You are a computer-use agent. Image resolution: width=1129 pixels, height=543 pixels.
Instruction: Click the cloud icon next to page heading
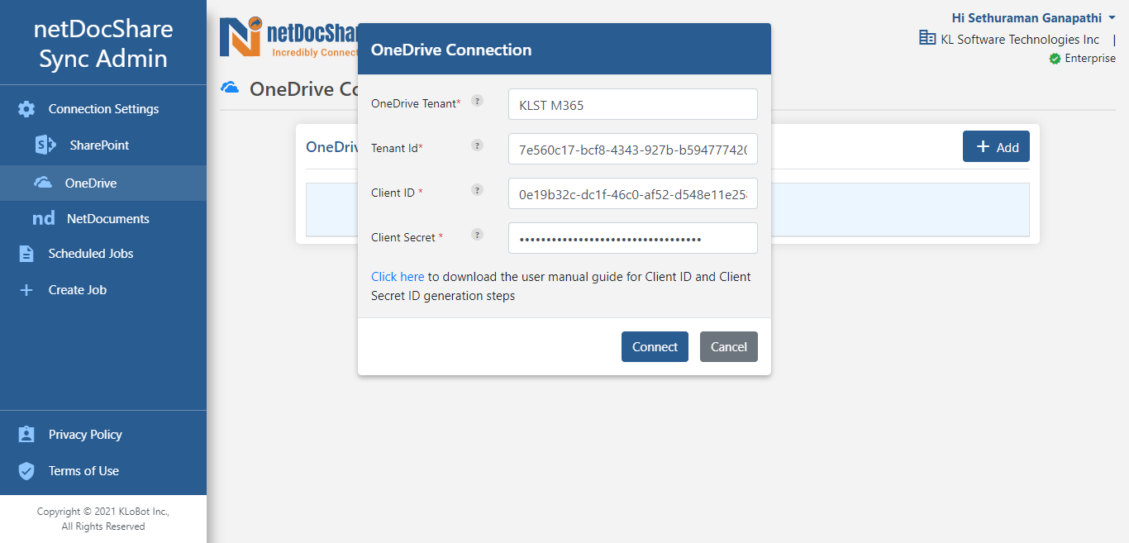(230, 88)
